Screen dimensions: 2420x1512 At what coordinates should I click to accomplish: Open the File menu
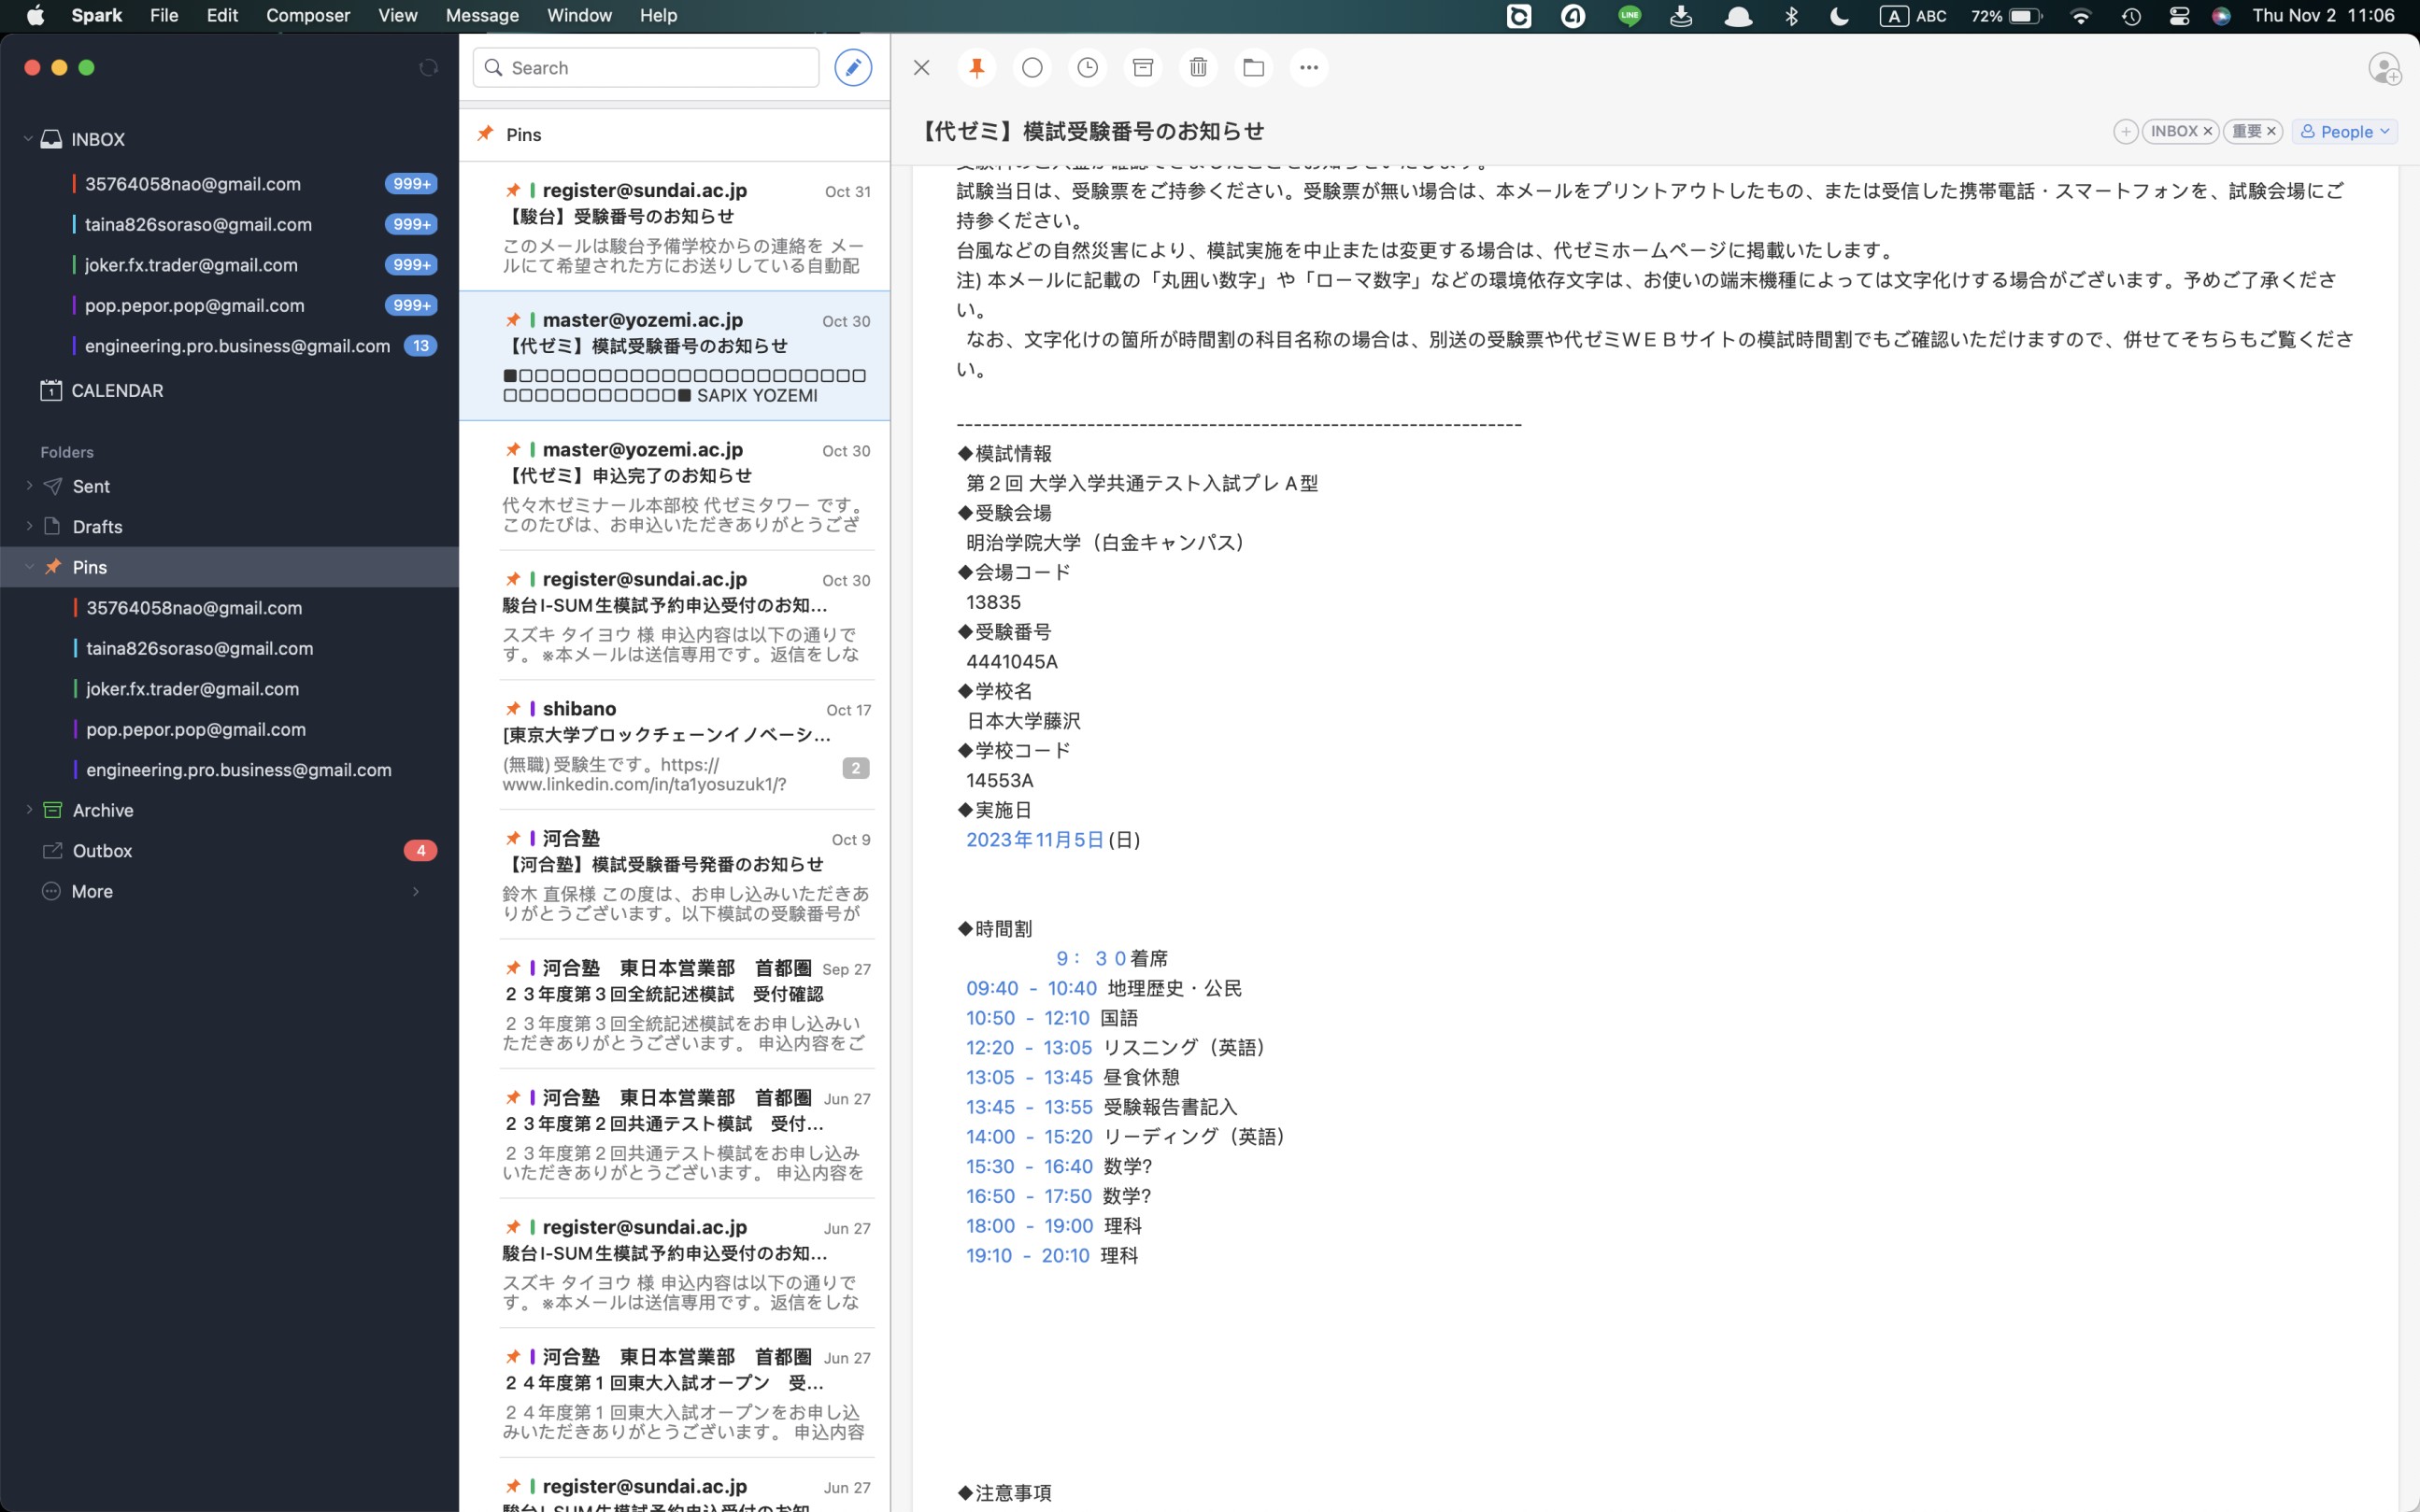164,15
